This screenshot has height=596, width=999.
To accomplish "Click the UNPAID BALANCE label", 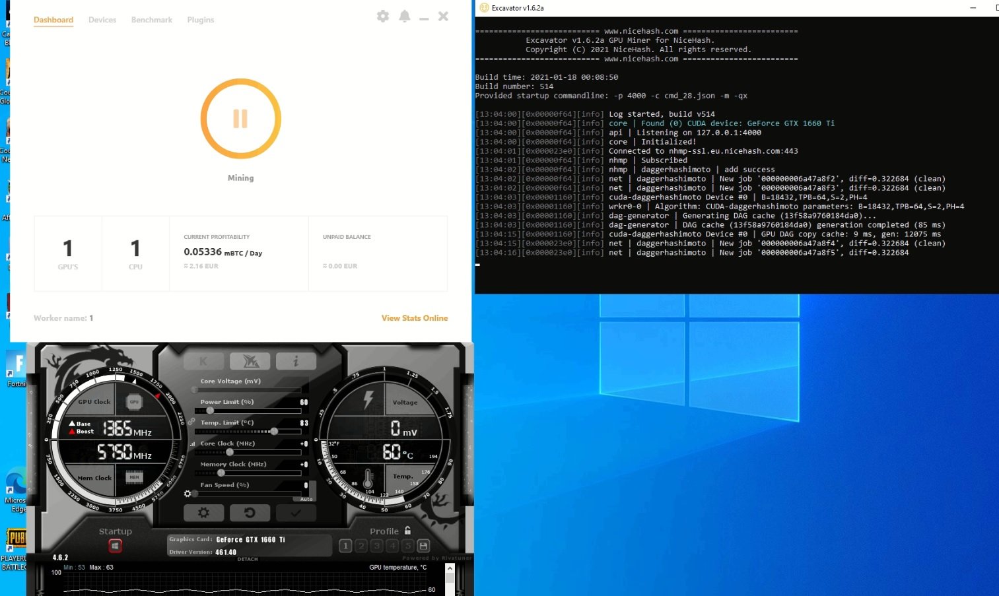I will coord(347,237).
